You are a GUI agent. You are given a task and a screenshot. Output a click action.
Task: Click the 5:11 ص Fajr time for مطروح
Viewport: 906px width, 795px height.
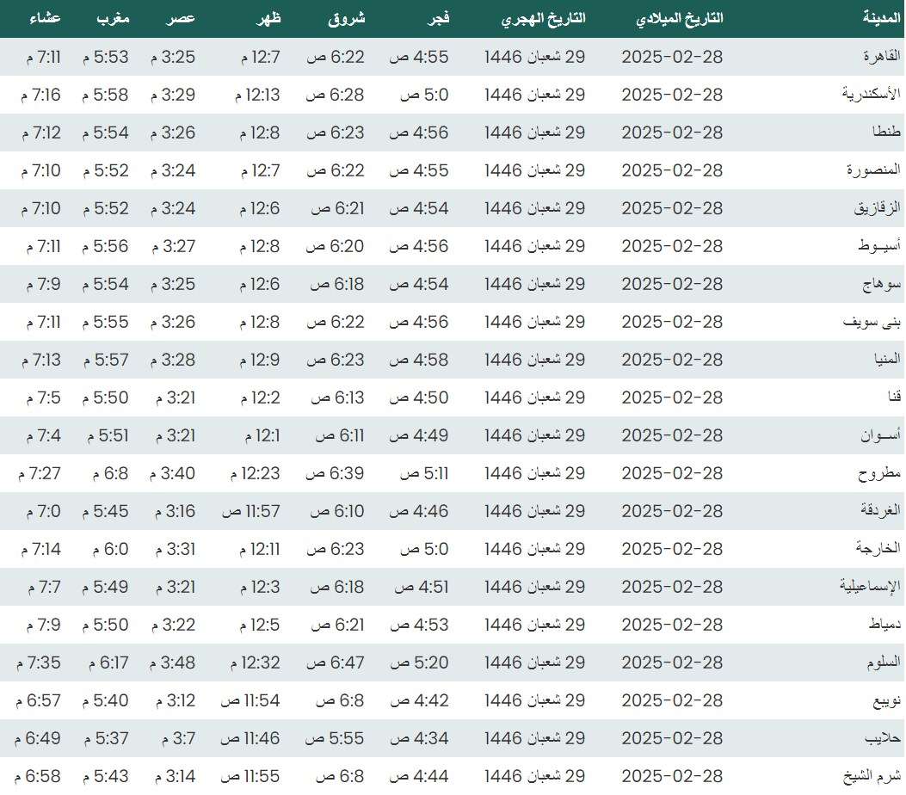(x=423, y=473)
